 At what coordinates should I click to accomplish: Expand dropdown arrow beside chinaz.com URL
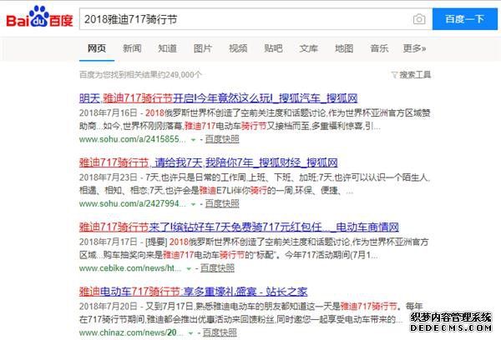pos(190,333)
